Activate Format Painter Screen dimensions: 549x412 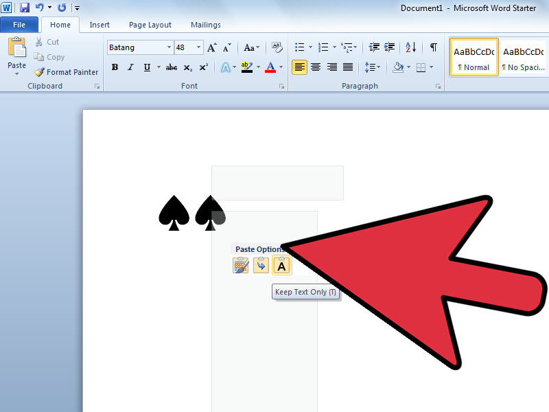(66, 72)
